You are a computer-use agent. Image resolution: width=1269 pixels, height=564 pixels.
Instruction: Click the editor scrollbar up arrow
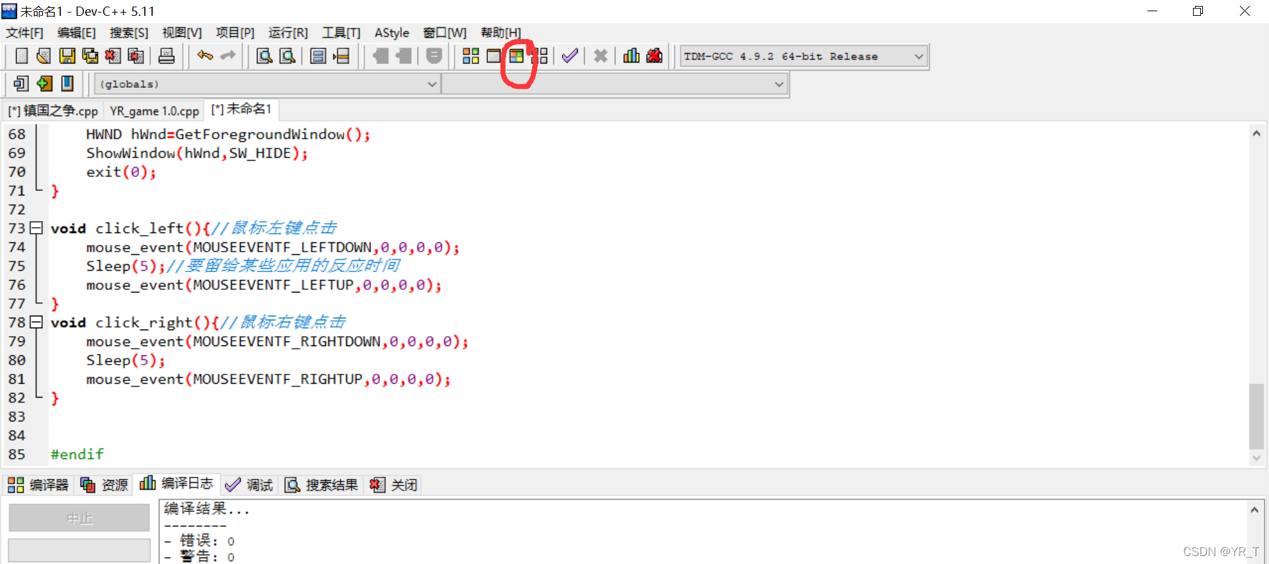click(x=1256, y=133)
